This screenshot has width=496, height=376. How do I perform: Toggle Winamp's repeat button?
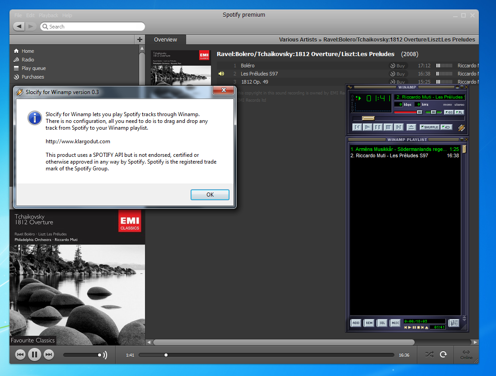(446, 127)
